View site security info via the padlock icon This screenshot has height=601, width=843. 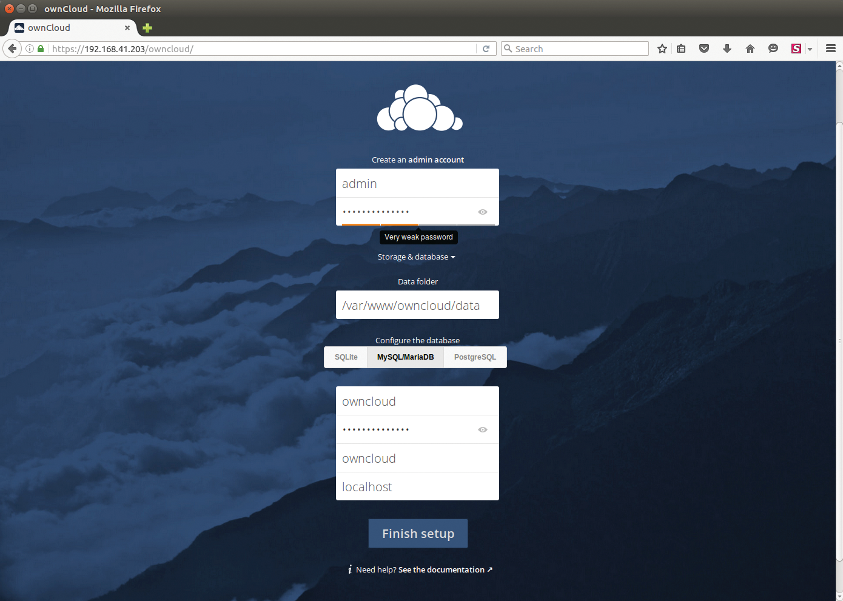[x=40, y=49]
